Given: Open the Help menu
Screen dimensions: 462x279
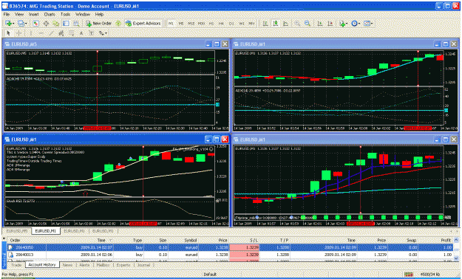Looking at the screenshot, I should pos(99,14).
